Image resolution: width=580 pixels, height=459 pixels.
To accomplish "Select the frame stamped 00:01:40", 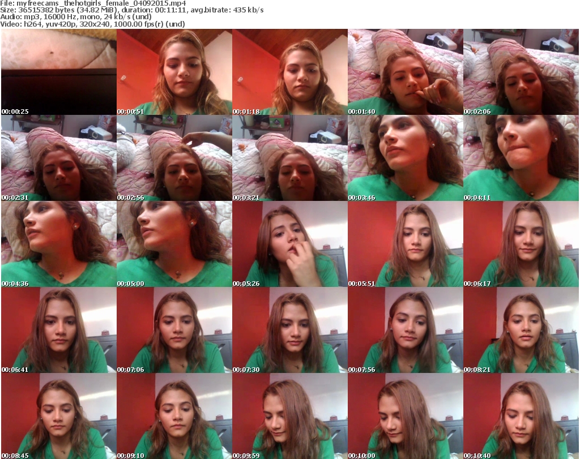I will point(406,72).
